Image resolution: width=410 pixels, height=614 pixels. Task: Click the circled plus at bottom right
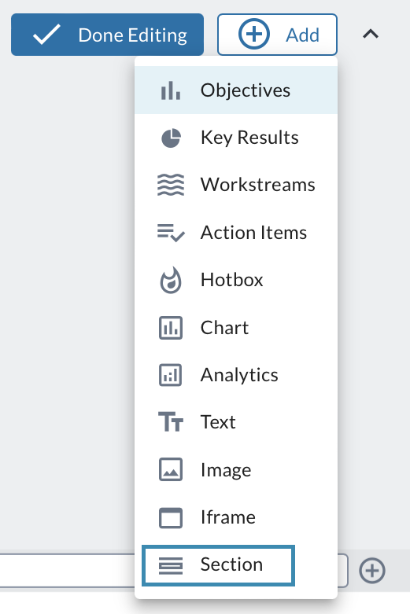372,571
